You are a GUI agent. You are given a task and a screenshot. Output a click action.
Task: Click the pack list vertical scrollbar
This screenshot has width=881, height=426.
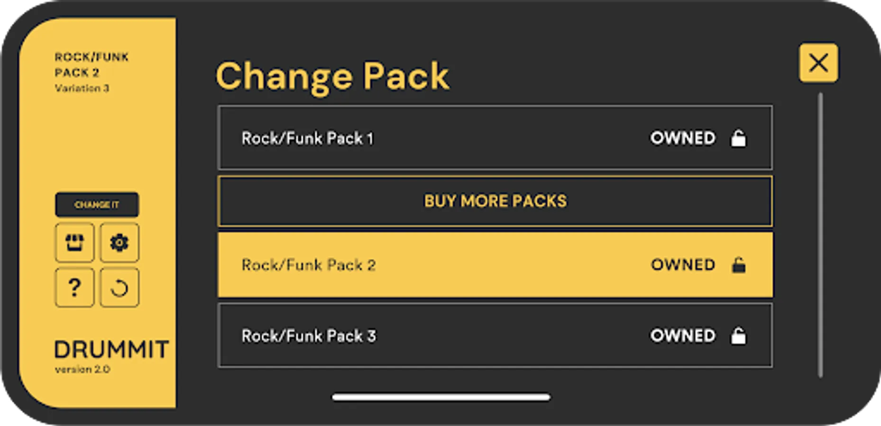(820, 235)
